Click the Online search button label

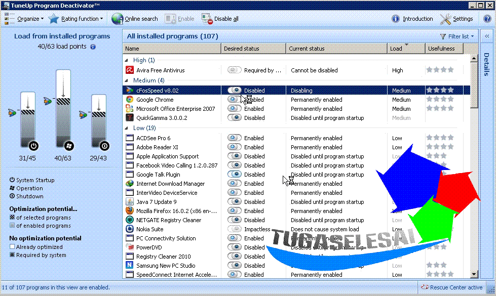coord(141,19)
